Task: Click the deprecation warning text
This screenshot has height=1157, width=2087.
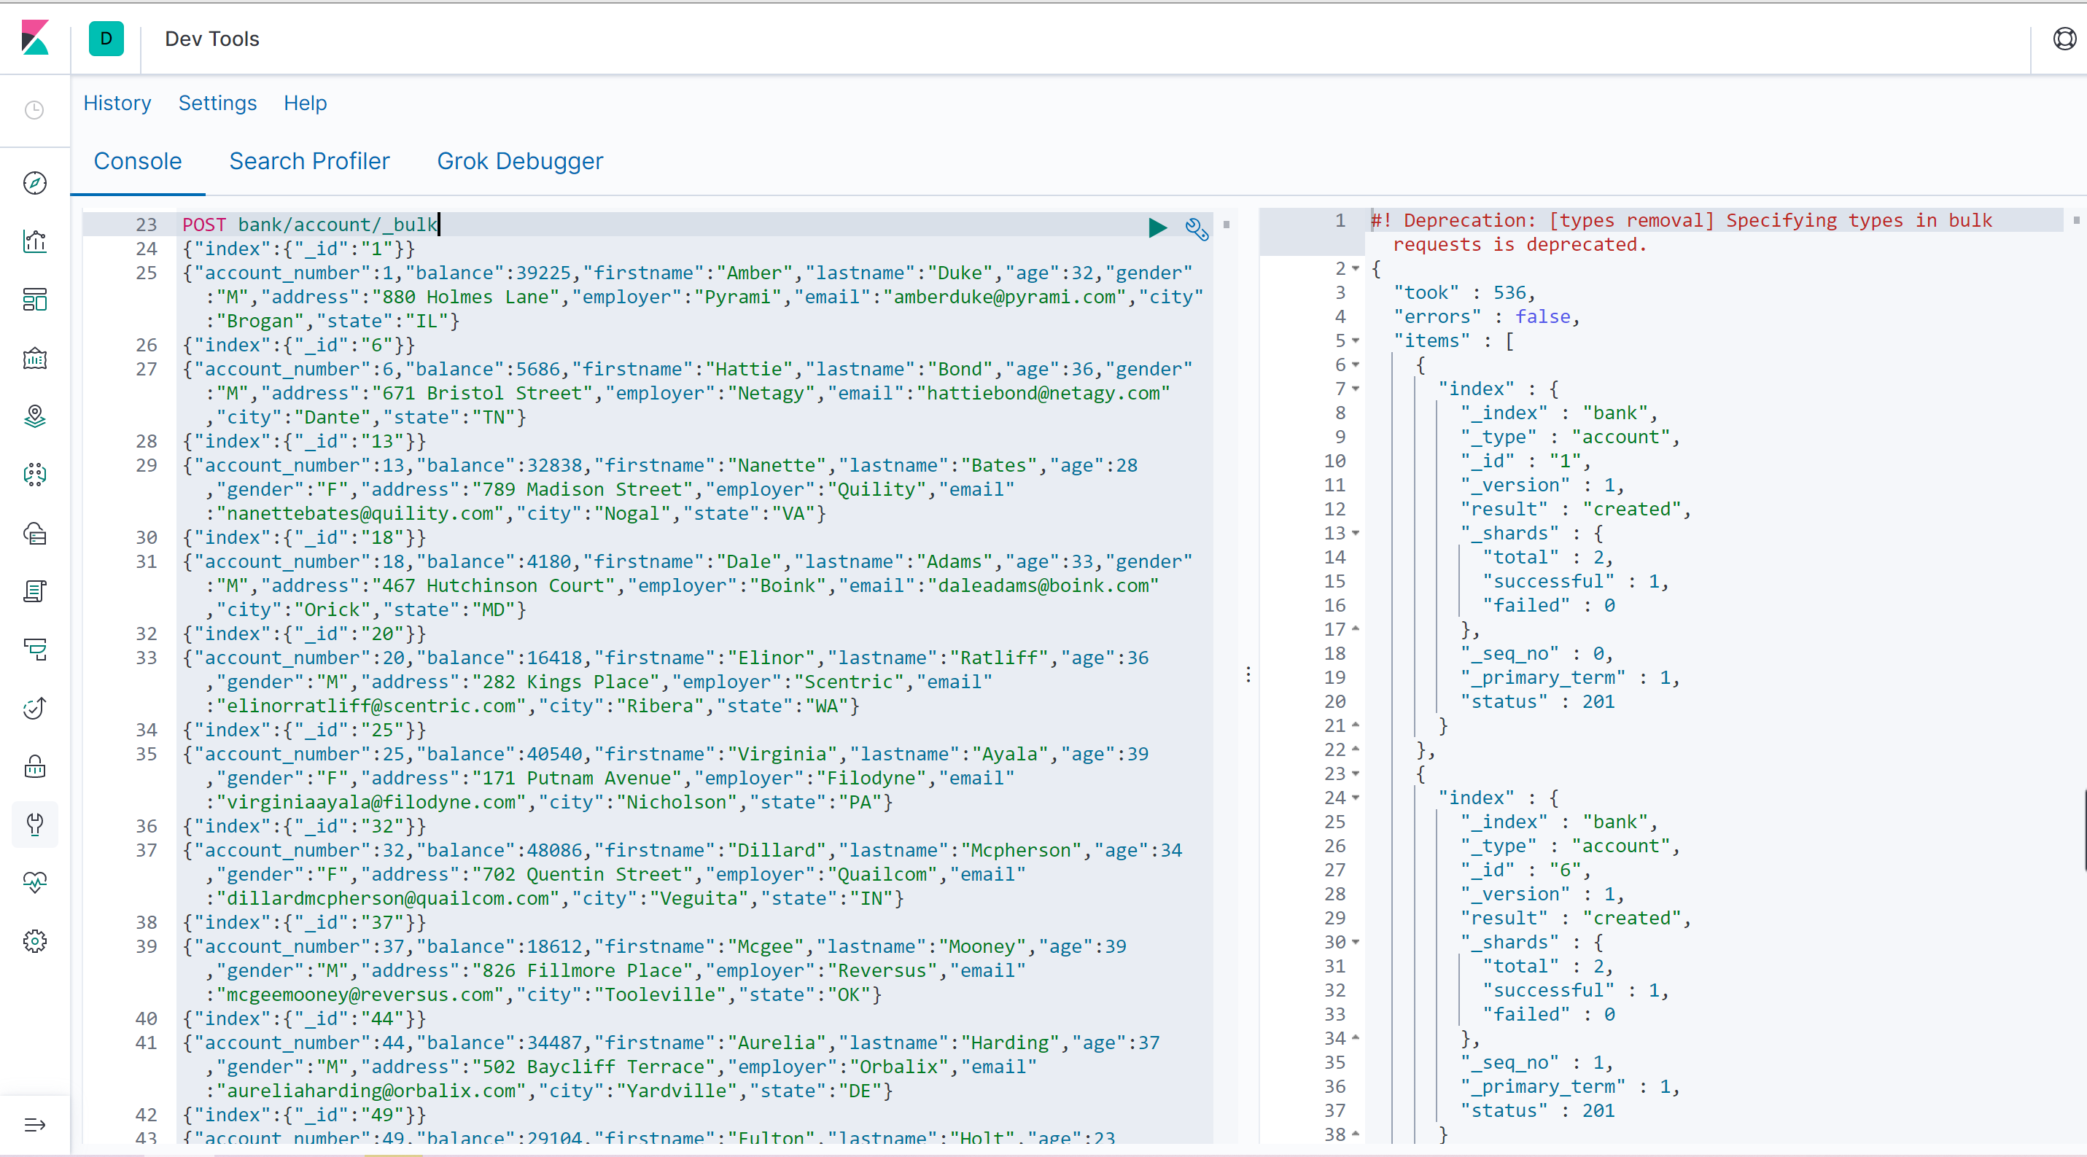Action: click(1681, 233)
